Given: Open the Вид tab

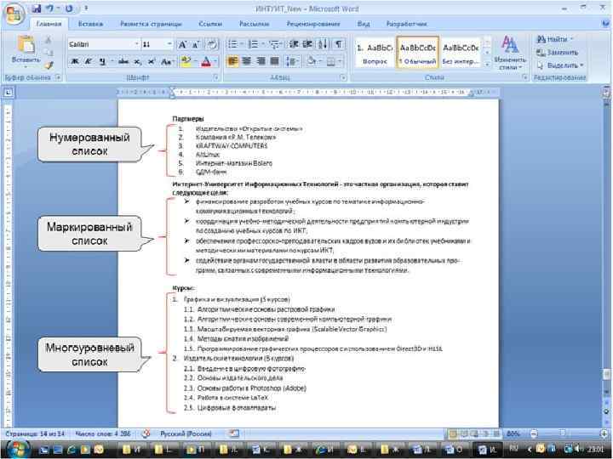Looking at the screenshot, I should point(364,24).
